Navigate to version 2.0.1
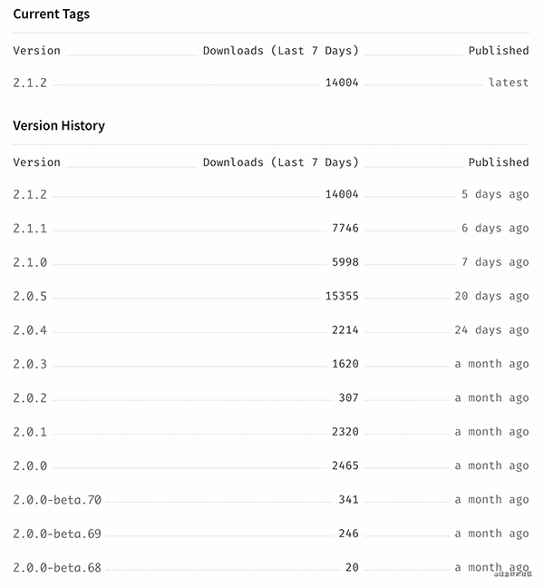The image size is (544, 588). click(30, 432)
